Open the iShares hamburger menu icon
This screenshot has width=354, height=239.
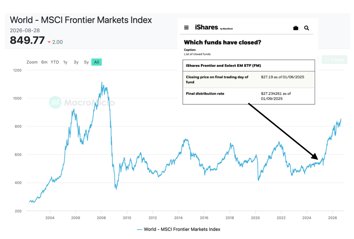tap(186, 28)
